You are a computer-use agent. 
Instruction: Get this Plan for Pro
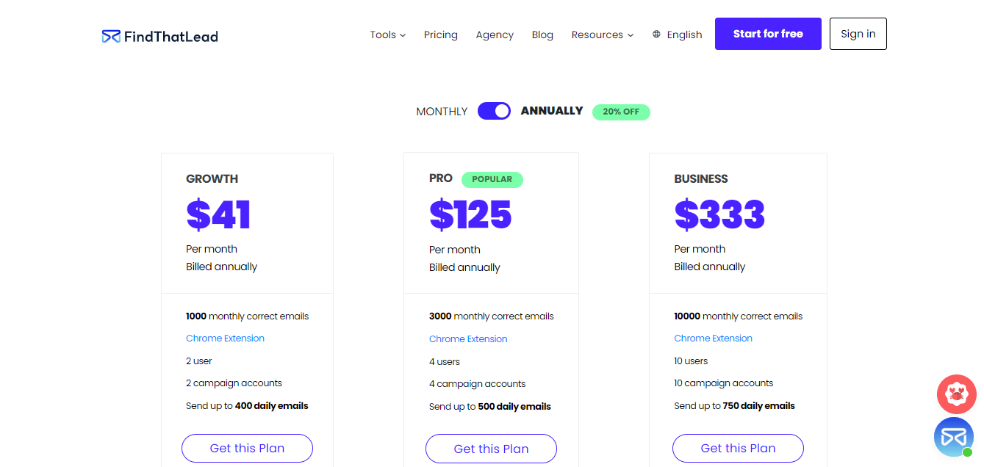pyautogui.click(x=491, y=448)
